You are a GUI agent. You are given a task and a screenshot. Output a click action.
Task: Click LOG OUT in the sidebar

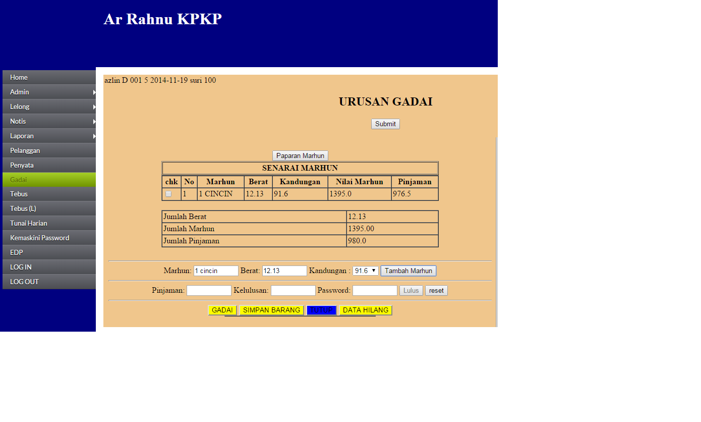click(49, 282)
